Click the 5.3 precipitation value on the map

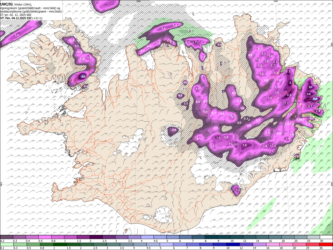tap(315, 99)
